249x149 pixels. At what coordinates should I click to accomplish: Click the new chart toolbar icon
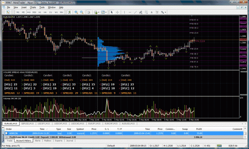(x=8, y=12)
